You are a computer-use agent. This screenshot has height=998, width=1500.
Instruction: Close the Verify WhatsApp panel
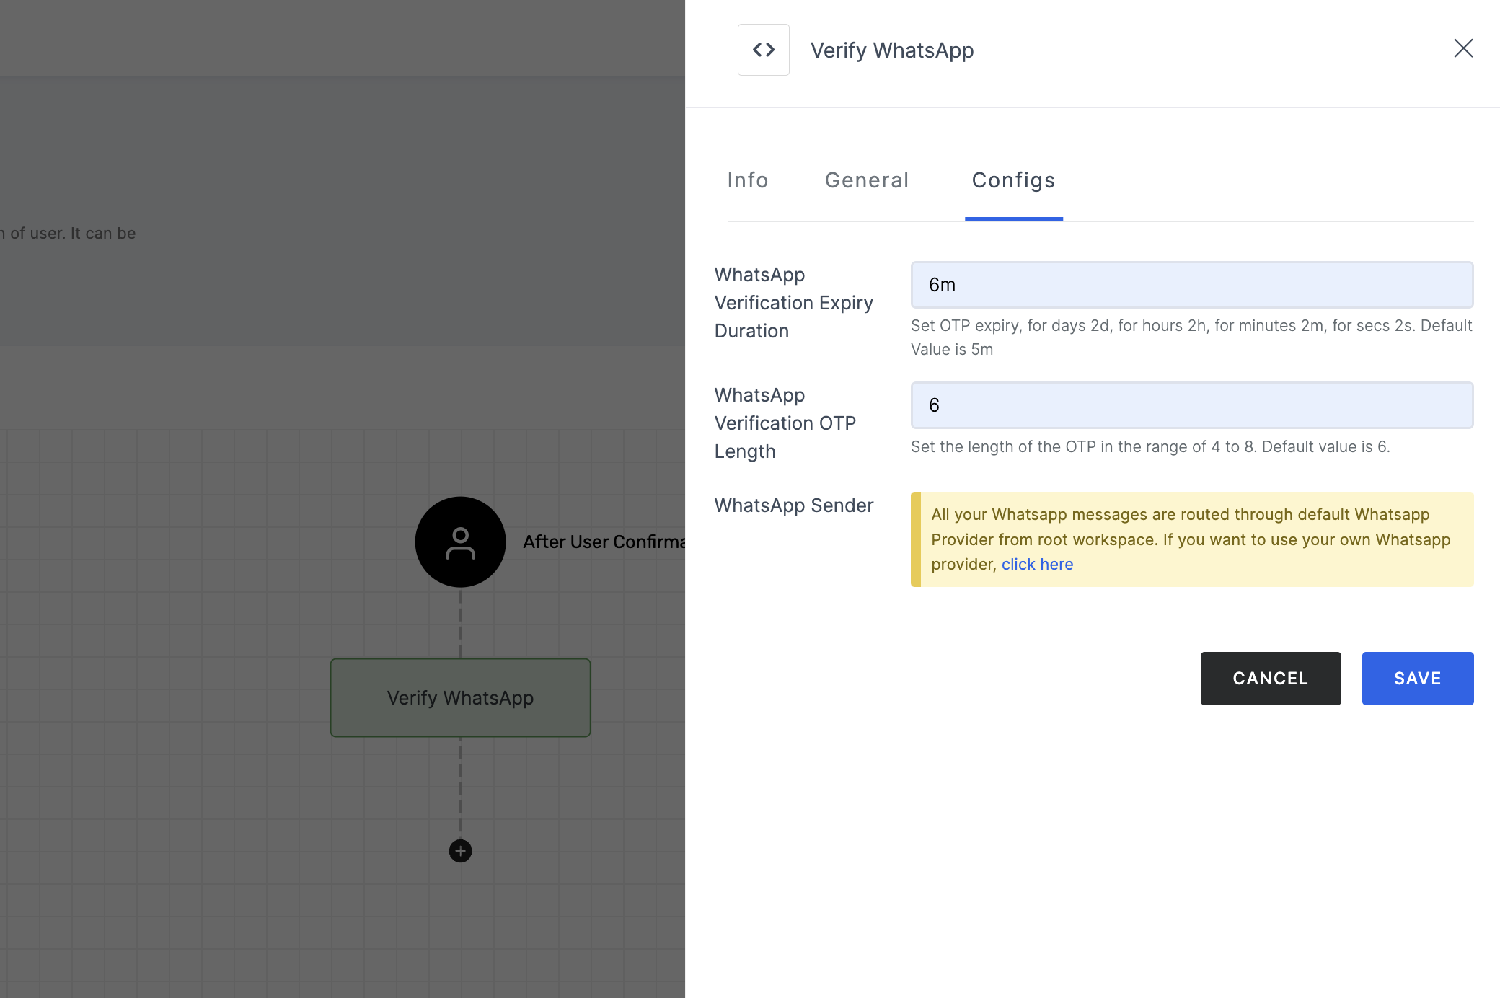click(1463, 48)
